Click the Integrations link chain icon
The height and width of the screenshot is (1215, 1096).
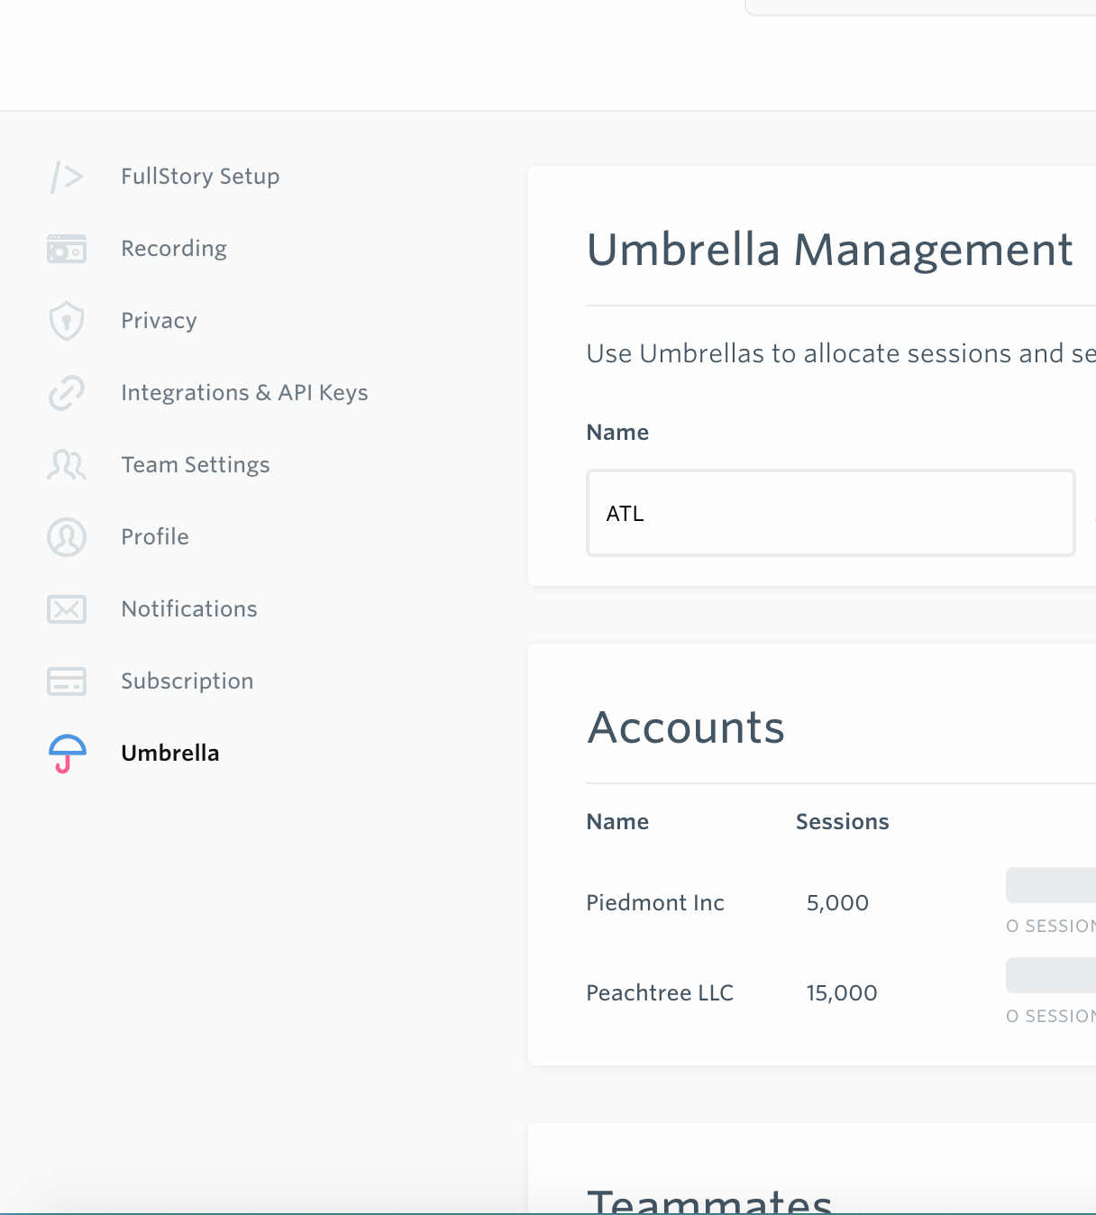pyautogui.click(x=67, y=393)
